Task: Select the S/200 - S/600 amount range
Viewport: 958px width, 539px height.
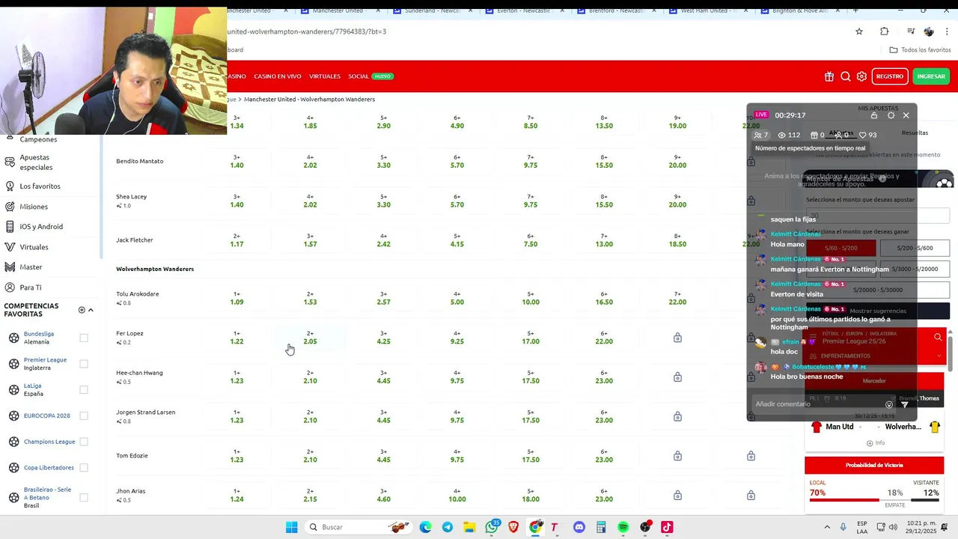Action: [915, 248]
